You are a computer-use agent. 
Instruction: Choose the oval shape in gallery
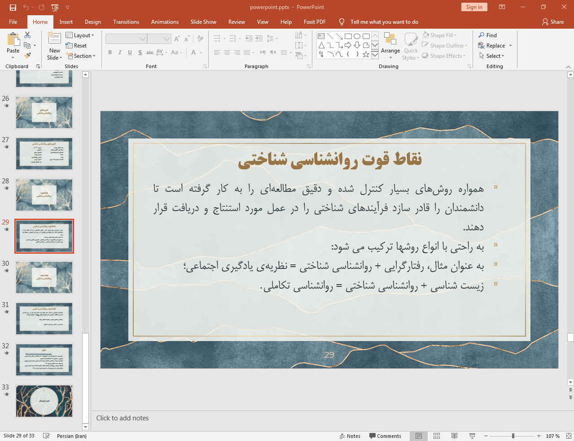(357, 36)
